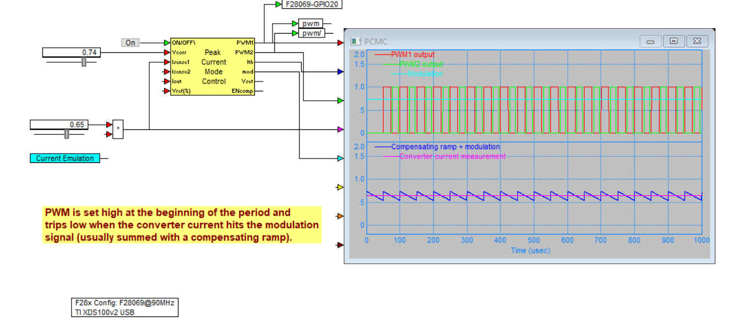Minimize the PCMC plot window

(650, 41)
